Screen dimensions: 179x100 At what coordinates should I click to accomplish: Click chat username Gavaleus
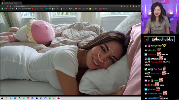click(x=152, y=55)
